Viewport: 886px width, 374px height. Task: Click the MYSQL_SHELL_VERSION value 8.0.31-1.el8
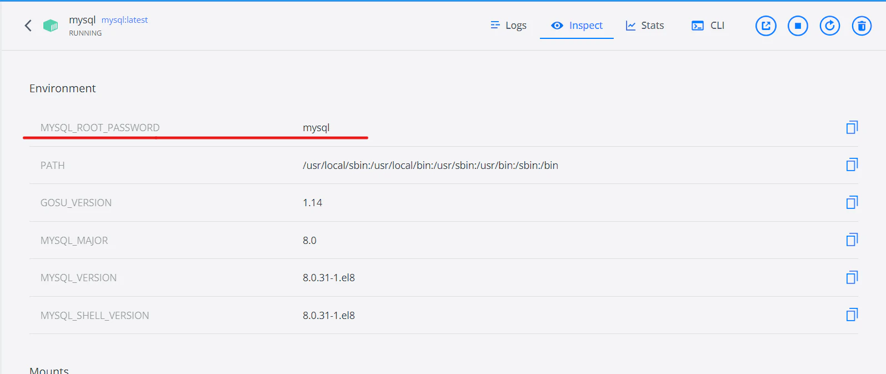tap(329, 316)
